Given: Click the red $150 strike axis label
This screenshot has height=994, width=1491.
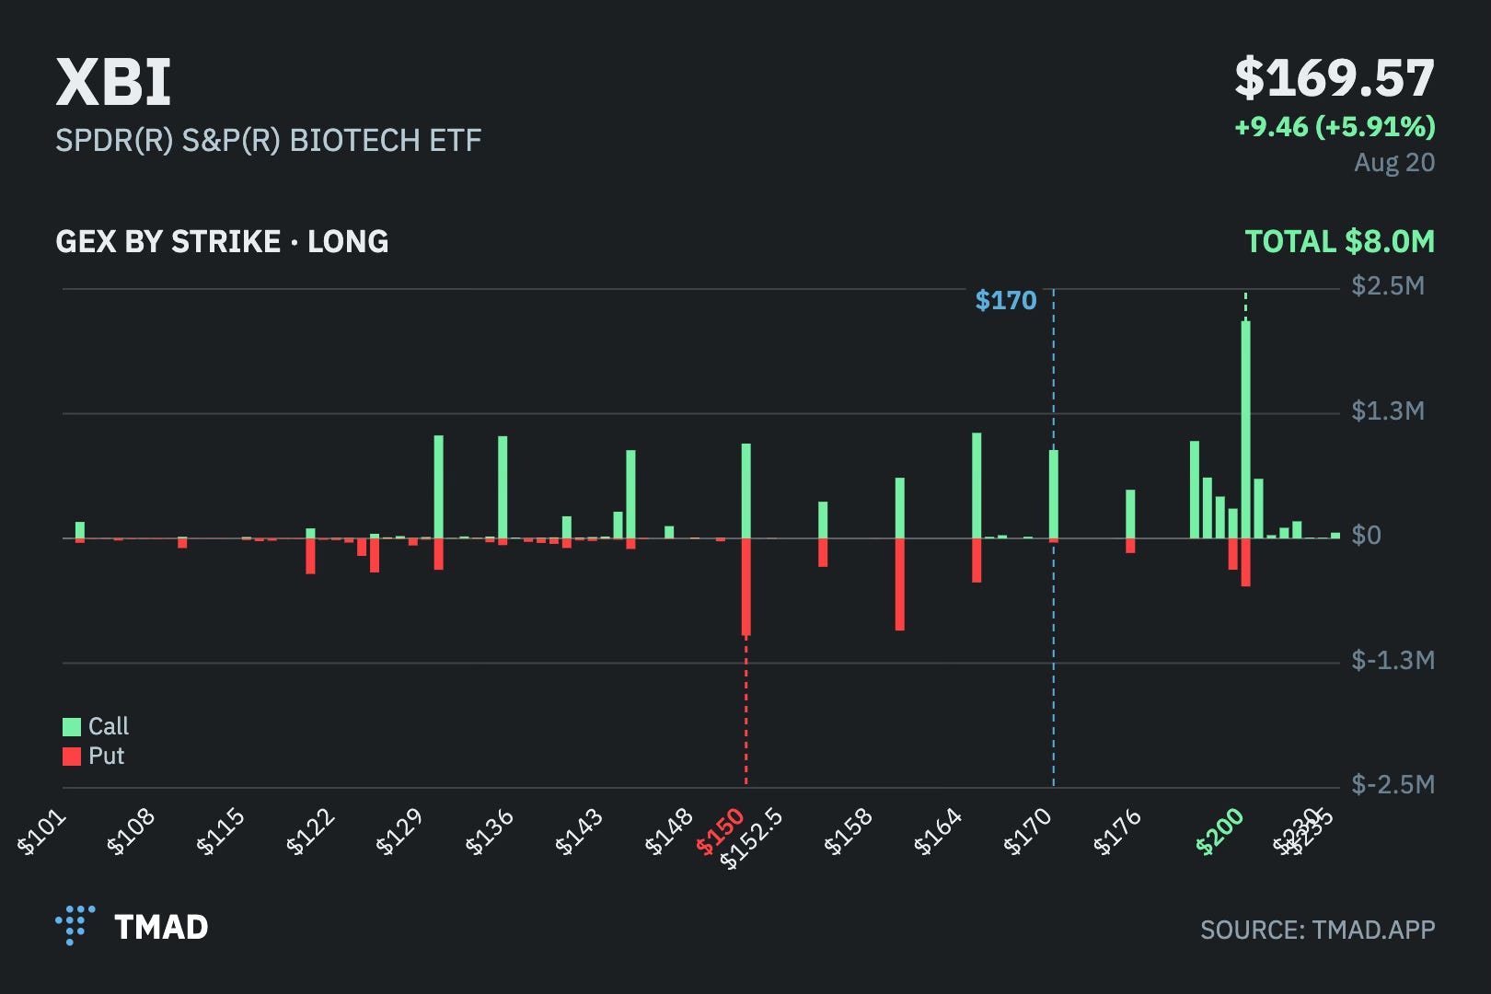Looking at the screenshot, I should click(720, 832).
